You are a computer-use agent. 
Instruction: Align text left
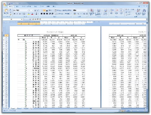[x=42, y=14]
